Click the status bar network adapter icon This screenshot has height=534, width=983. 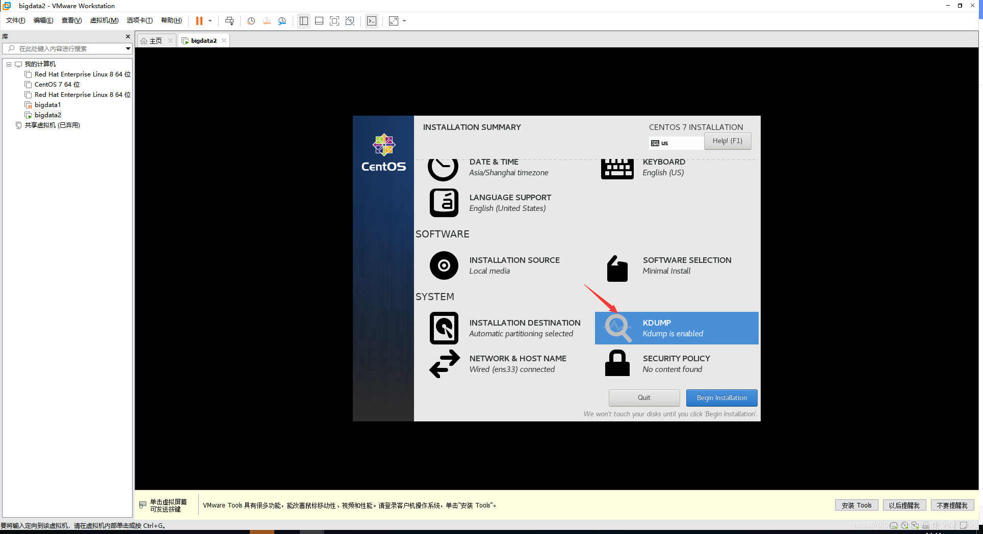coord(915,525)
